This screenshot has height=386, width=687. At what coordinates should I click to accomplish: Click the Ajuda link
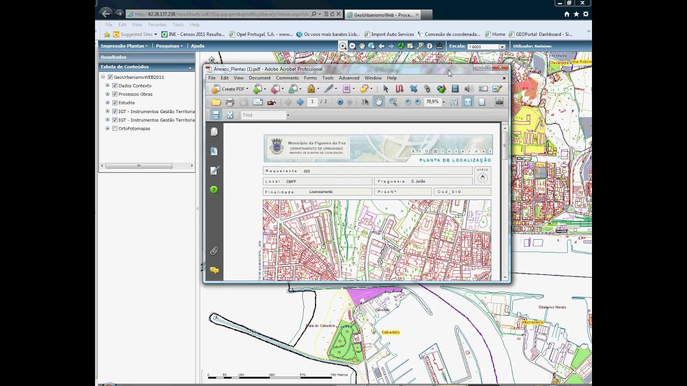click(x=198, y=46)
